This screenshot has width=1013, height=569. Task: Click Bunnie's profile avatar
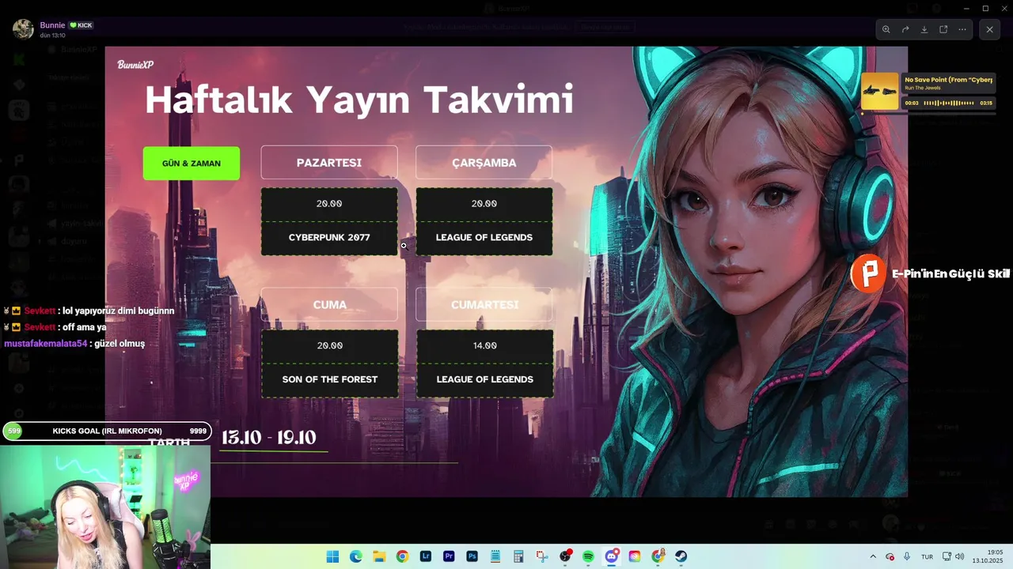[23, 29]
